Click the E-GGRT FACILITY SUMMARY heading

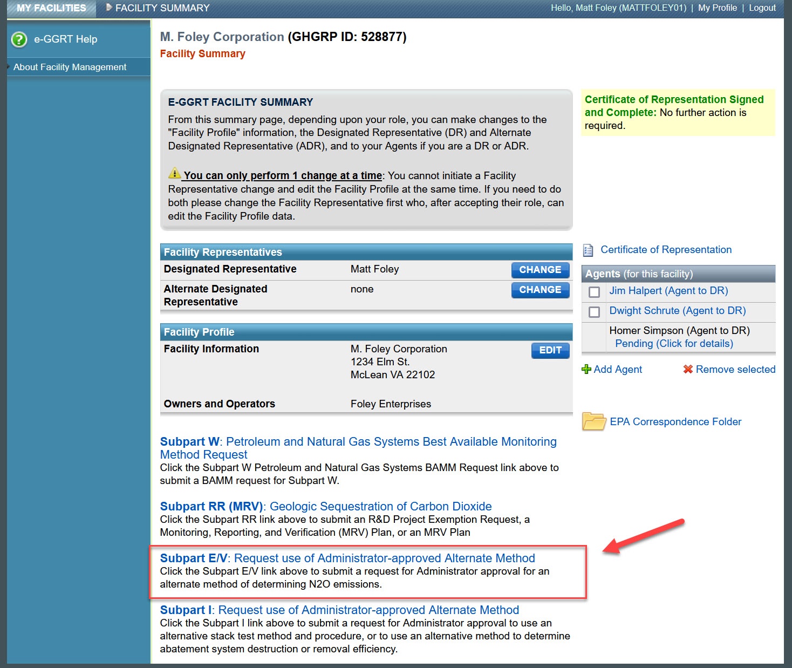[x=240, y=102]
